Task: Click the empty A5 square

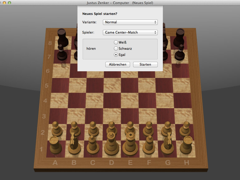Action: [x=60, y=85]
